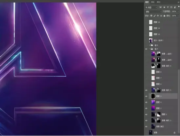Hide the 背景 拷贝 layer
This screenshot has height=136, width=180.
[146, 126]
